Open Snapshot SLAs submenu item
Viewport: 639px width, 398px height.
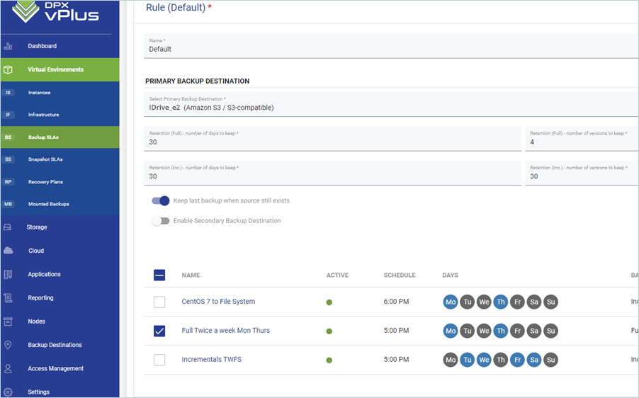pos(45,159)
